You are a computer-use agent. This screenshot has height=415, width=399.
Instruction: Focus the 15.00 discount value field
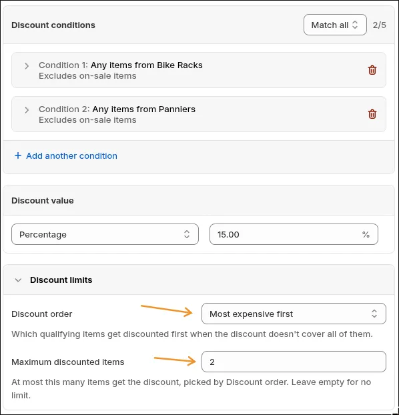coord(294,234)
